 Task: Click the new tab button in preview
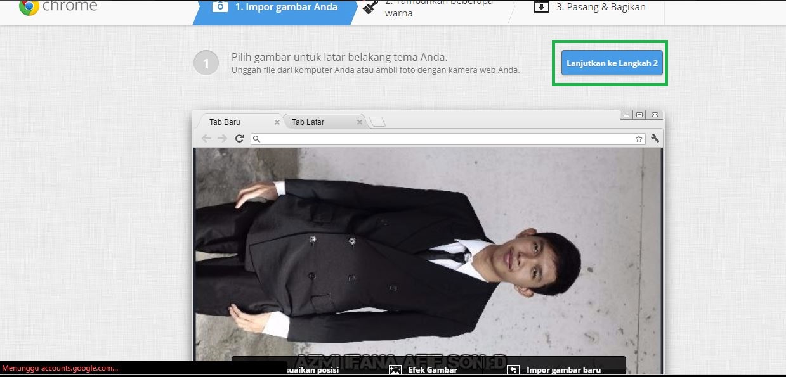(377, 122)
